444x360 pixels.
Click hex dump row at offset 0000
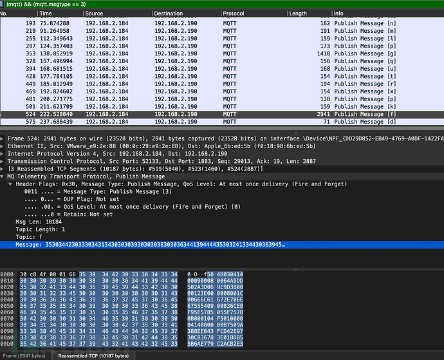tap(122, 274)
